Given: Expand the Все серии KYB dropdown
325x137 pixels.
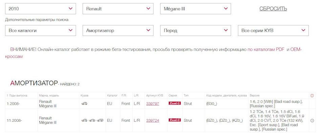Looking at the screenshot, I should [x=273, y=31].
